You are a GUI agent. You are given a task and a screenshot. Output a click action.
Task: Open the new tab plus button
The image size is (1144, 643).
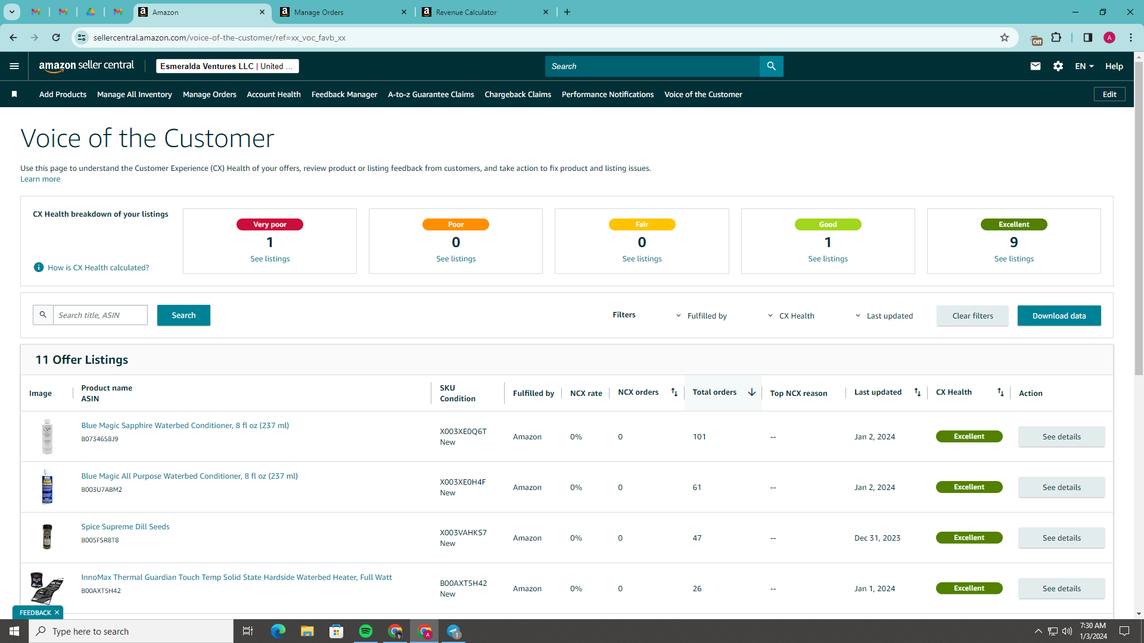pyautogui.click(x=567, y=12)
